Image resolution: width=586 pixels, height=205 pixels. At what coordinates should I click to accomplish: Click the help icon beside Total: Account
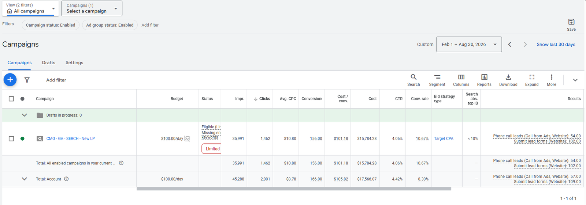[x=66, y=179]
